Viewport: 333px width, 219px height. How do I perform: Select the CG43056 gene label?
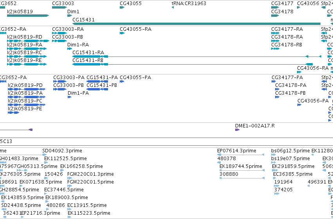tap(308, 4)
